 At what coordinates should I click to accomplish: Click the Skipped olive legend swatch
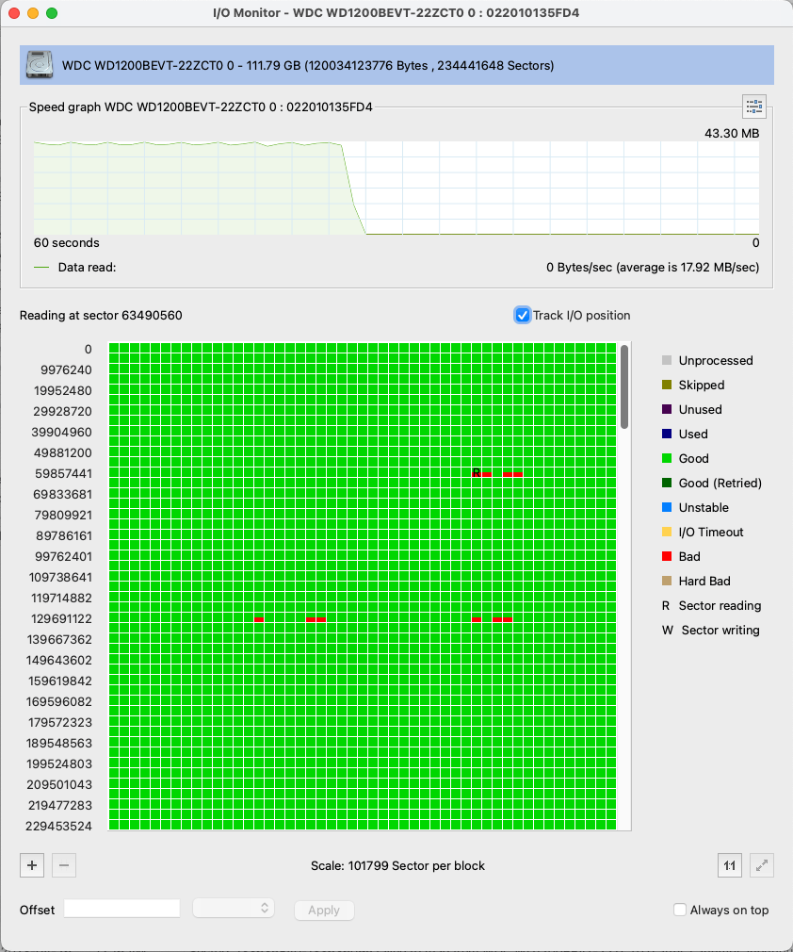(x=667, y=385)
